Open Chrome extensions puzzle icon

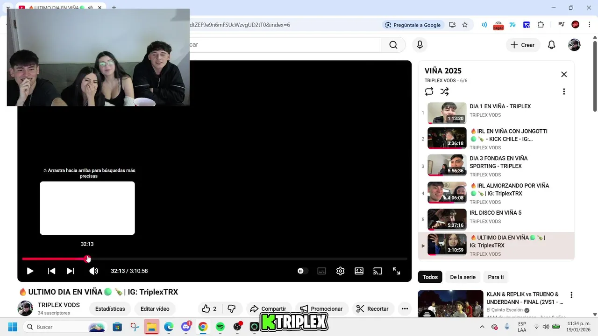tap(541, 25)
